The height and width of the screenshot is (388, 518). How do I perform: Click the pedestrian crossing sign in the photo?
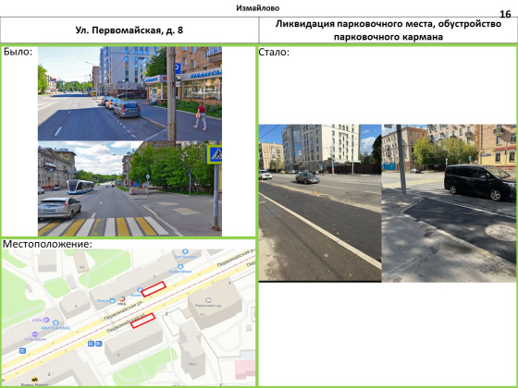click(x=214, y=154)
